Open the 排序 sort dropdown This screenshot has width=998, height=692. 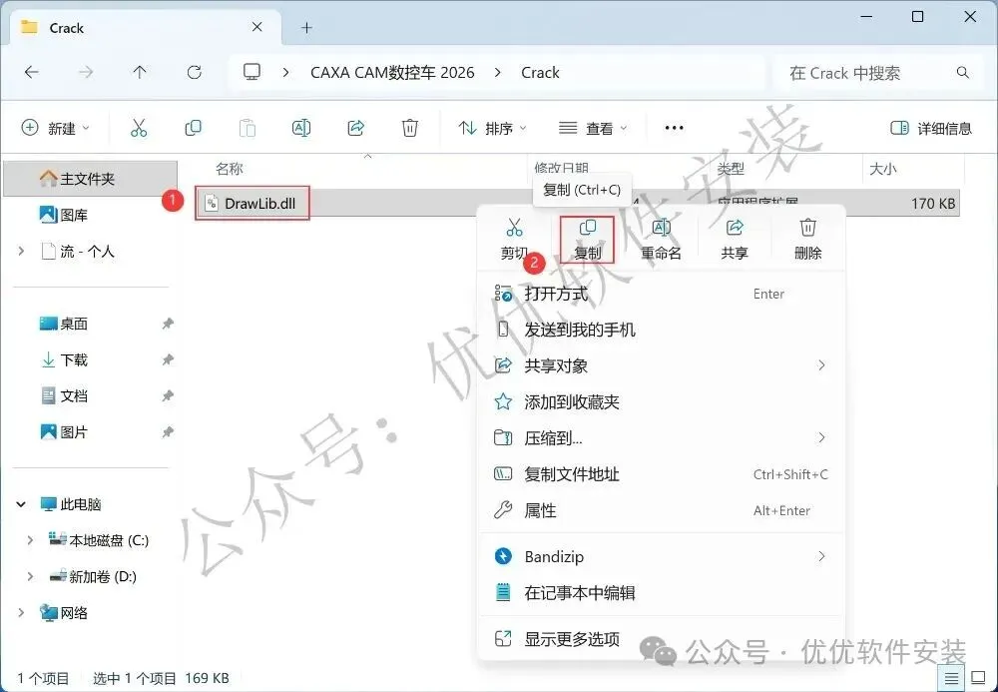pos(493,128)
